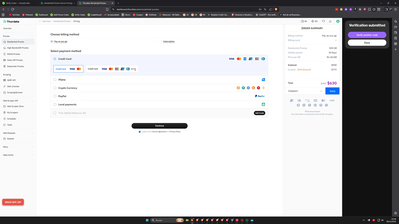399x224 pixels.
Task: Select PayPal payment method
Action: tap(55, 96)
